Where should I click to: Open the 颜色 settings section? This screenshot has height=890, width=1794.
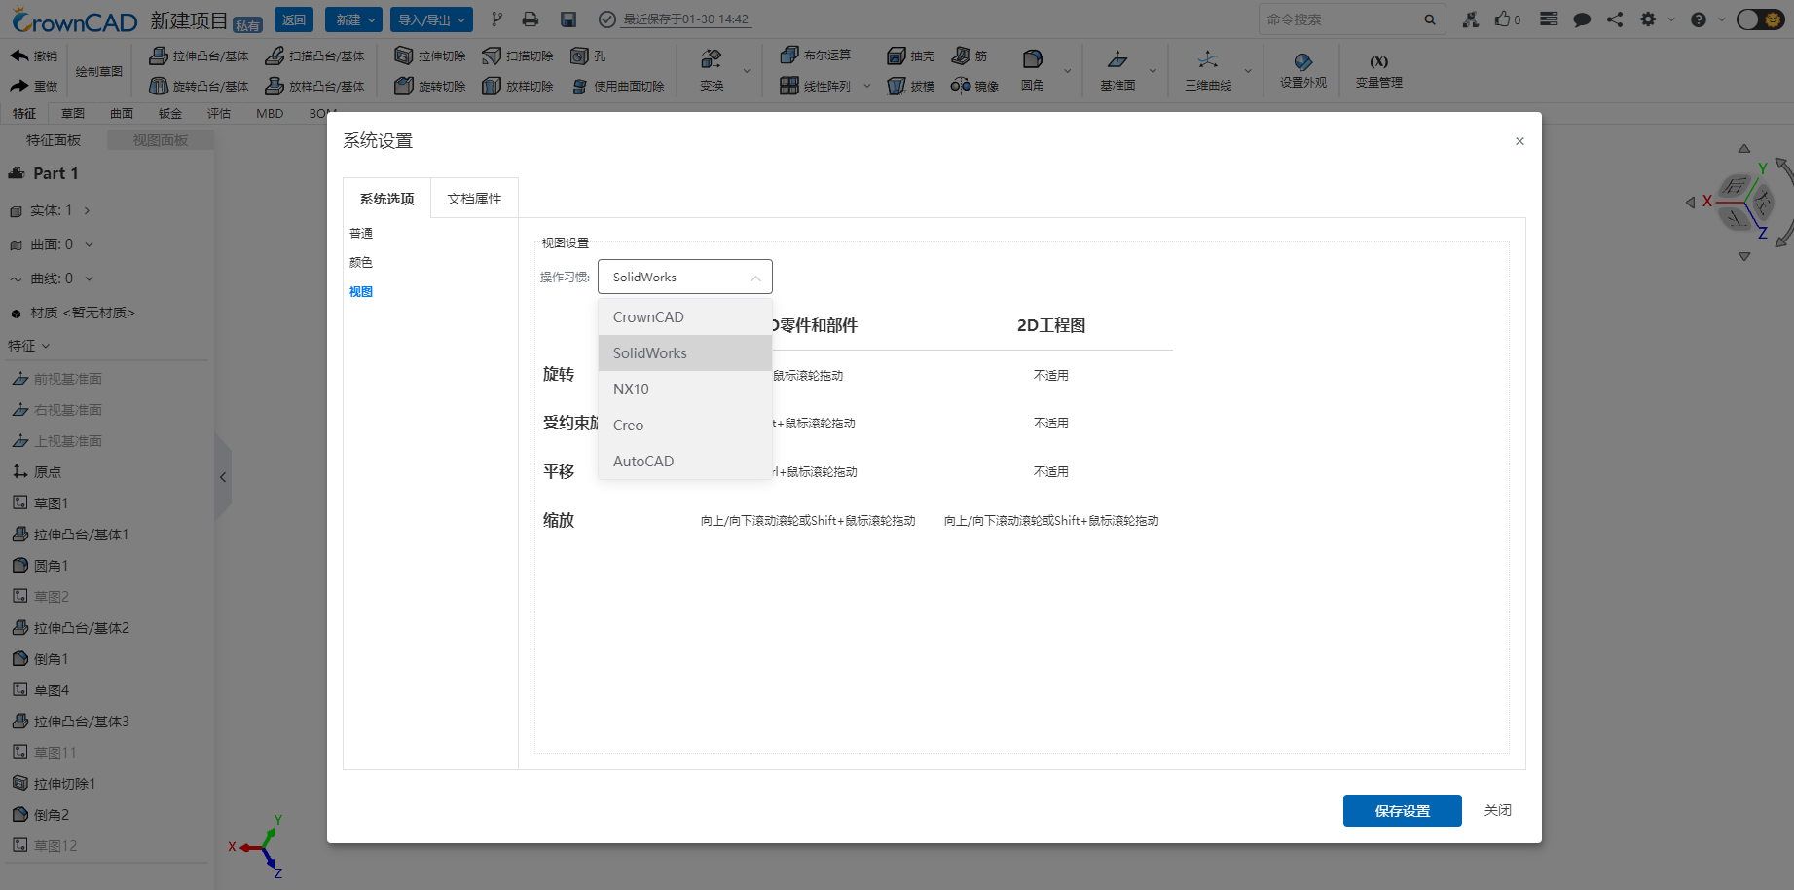click(x=361, y=263)
